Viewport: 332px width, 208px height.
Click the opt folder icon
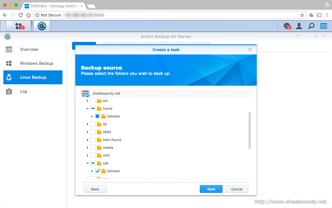pos(99,164)
